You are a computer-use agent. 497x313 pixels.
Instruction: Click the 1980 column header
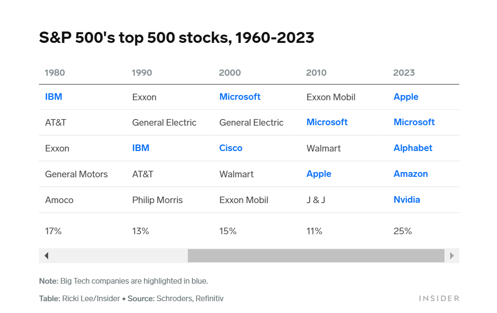tap(55, 73)
